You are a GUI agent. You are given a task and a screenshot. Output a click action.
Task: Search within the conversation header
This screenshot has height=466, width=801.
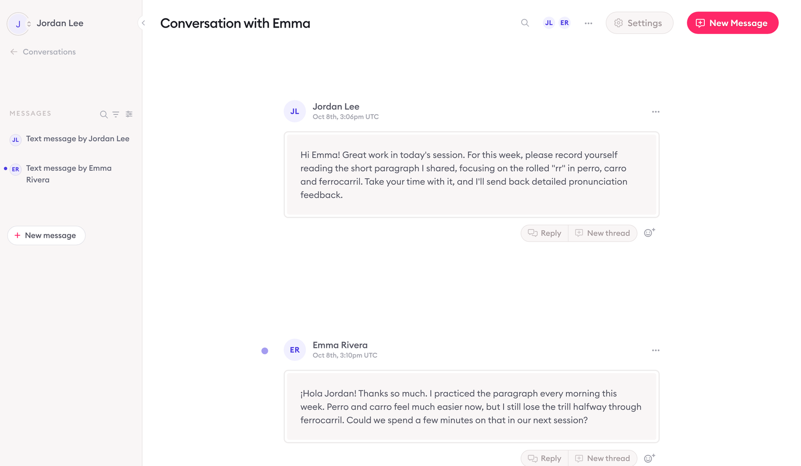pos(525,23)
